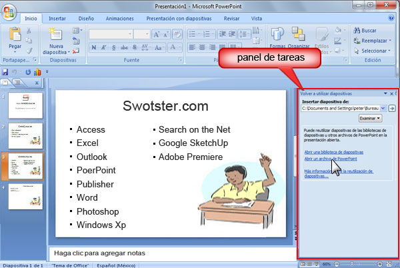Click the Nueva diapositiva icon
Viewport: 400px width, 268px height.
click(56, 34)
